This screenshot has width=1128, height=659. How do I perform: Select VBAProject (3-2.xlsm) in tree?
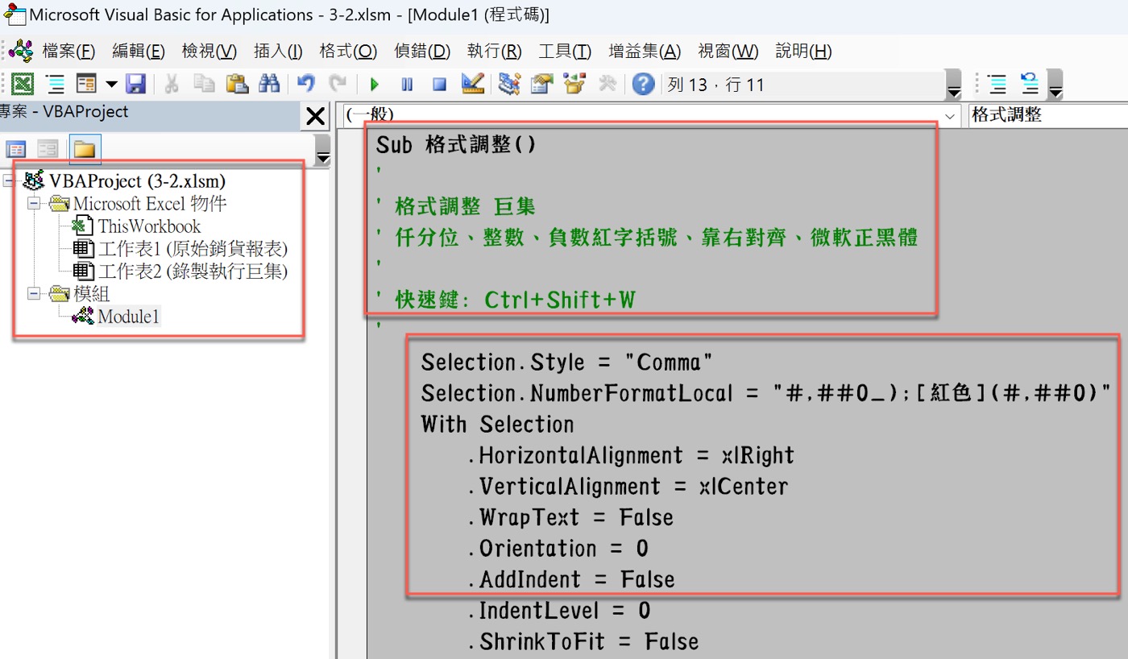point(137,180)
